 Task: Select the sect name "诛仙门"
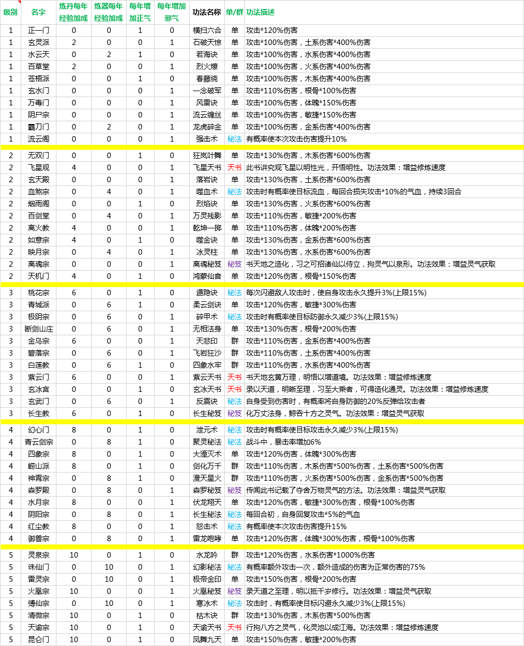point(38,567)
